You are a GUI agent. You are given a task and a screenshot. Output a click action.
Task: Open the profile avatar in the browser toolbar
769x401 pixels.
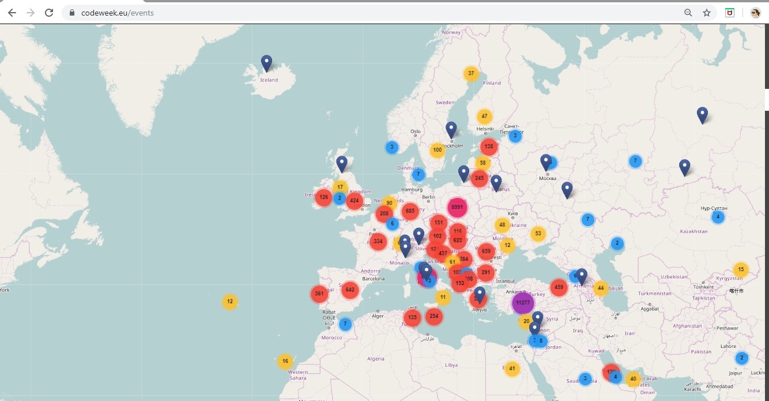(x=756, y=13)
